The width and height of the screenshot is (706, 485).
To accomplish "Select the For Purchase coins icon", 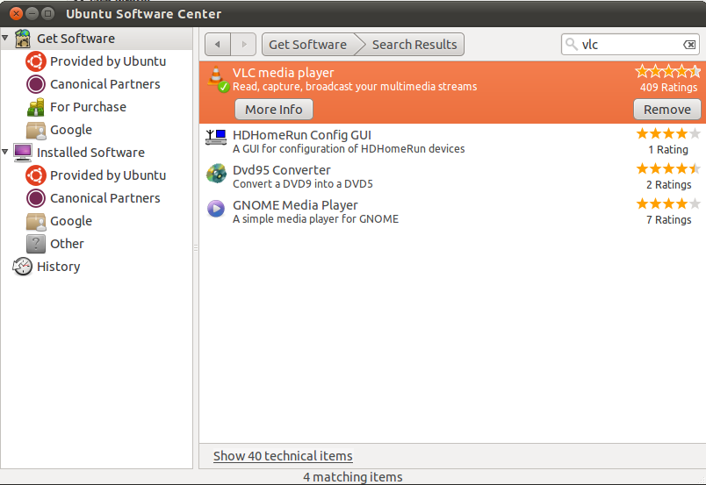I will [x=36, y=107].
